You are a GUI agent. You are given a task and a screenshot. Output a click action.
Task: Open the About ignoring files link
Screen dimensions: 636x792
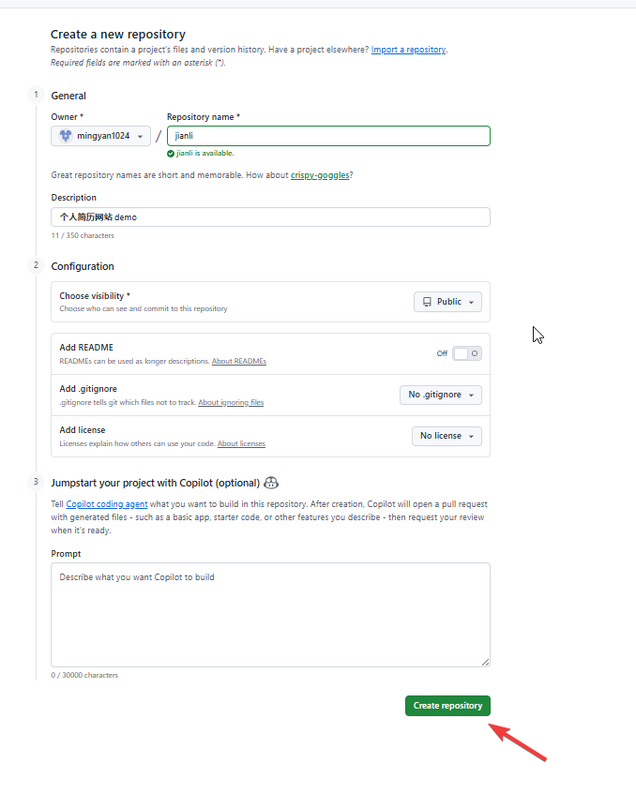(231, 403)
